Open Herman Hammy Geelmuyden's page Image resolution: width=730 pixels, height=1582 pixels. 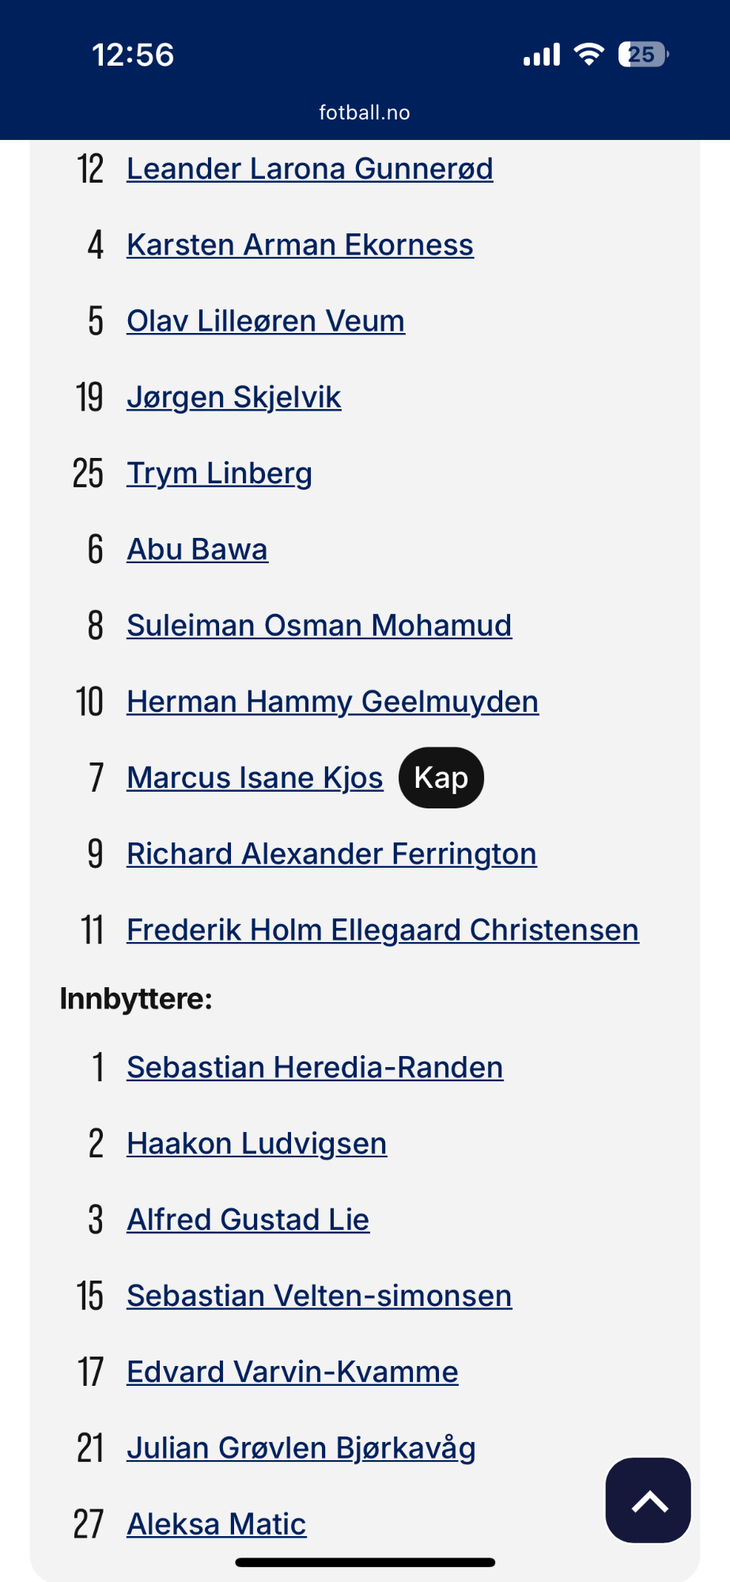(333, 702)
